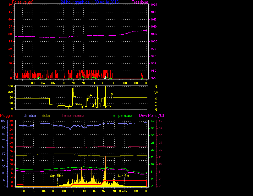
Task: Select the pressure value '1005'
Action: tap(154, 34)
